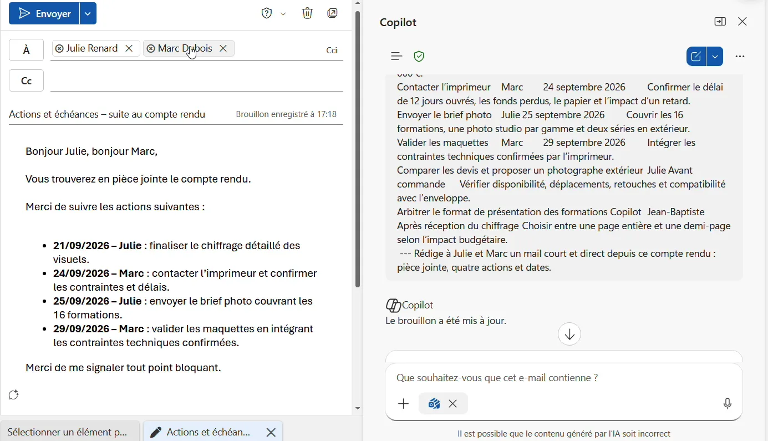Screen dimensions: 768x441
Task: Open the dropdown arrow beside Envoyer
Action: (88, 14)
